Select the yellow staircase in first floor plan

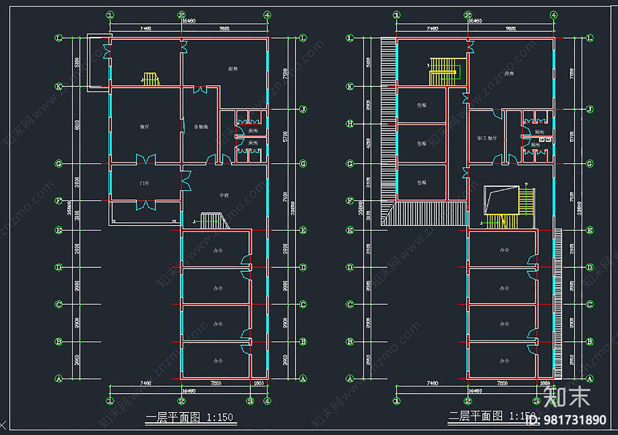point(151,79)
